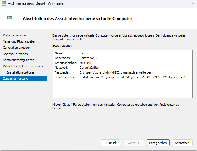Go to the Vorbemerkungen step
The height and width of the screenshot is (151, 197).
[x=14, y=35]
